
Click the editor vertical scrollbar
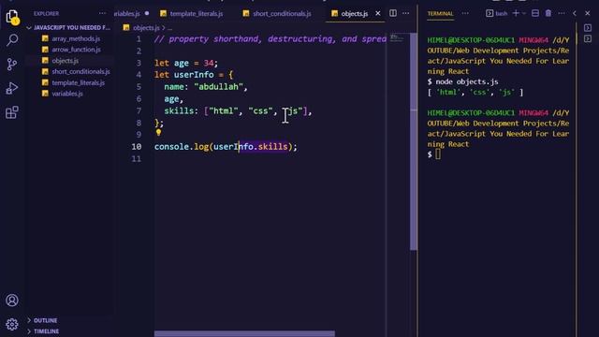tap(414, 141)
